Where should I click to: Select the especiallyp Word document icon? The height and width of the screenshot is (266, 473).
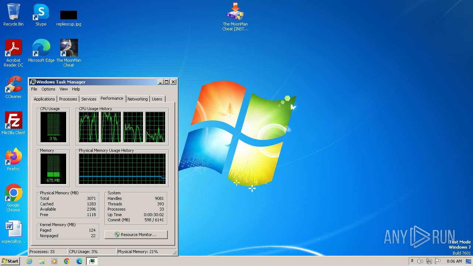(13, 232)
